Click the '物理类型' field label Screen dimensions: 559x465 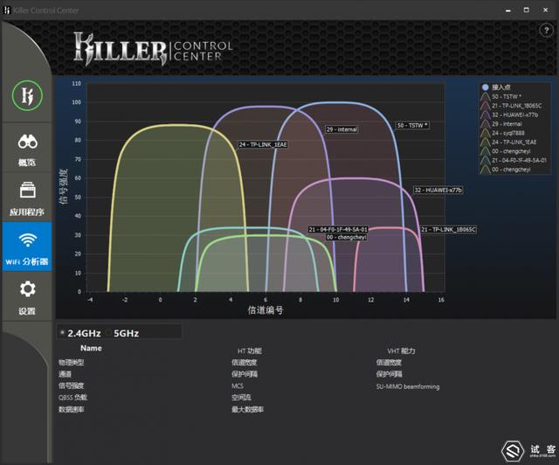72,363
